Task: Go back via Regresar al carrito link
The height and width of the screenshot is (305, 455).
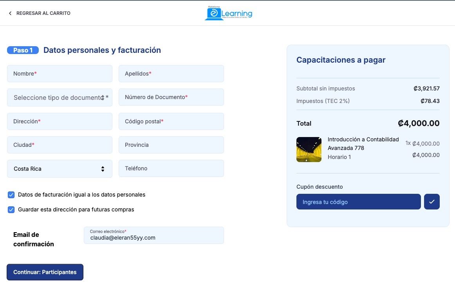Action: (43, 13)
